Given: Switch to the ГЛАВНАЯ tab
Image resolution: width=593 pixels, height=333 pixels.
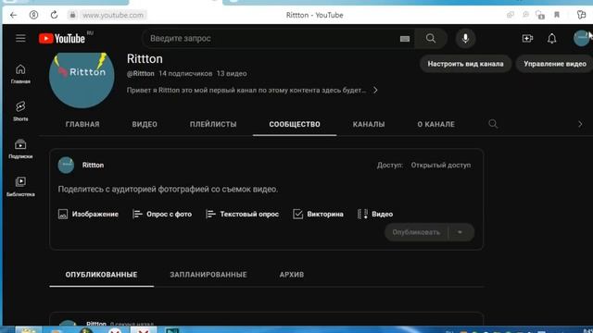Looking at the screenshot, I should (82, 124).
